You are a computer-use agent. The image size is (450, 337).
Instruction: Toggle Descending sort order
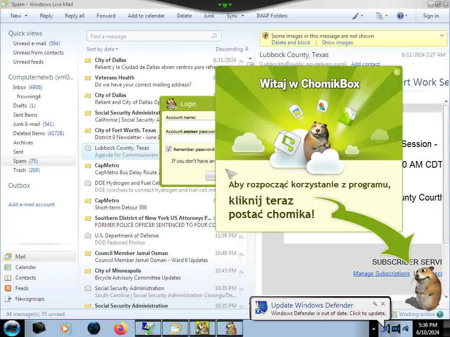point(232,49)
